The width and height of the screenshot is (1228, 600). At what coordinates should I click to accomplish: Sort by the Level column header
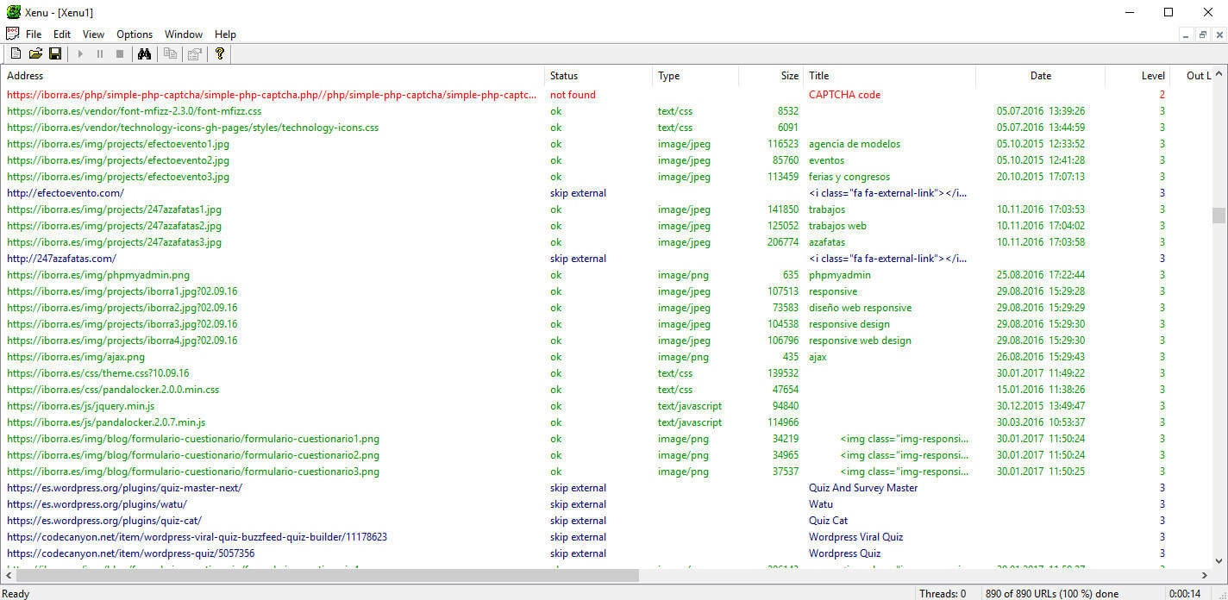click(x=1137, y=76)
